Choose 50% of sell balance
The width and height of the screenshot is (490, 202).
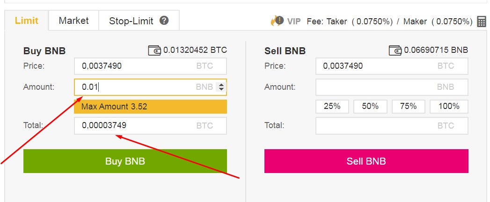coord(370,107)
